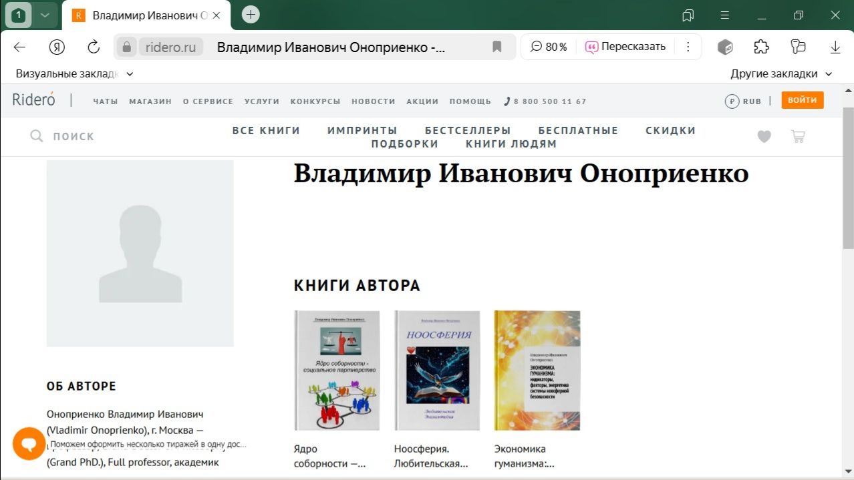
Task: Open the RUB currency selector
Action: 743,101
